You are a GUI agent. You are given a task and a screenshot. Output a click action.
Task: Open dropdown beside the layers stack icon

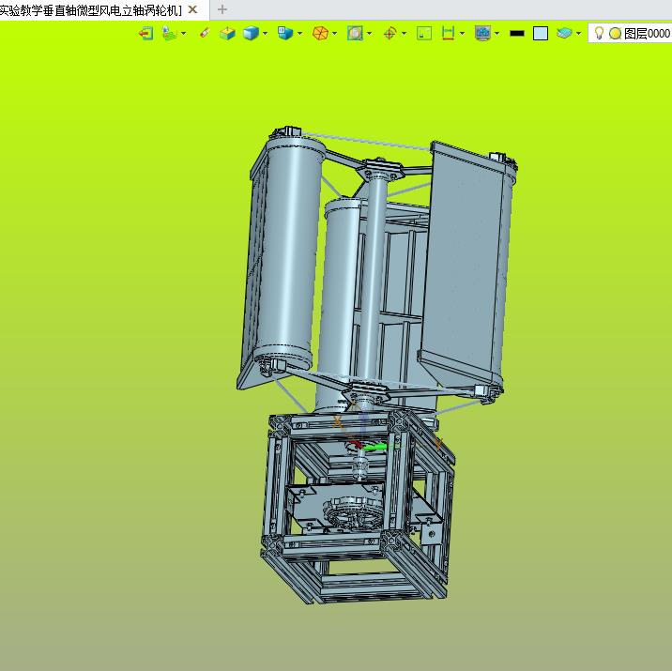click(x=578, y=33)
